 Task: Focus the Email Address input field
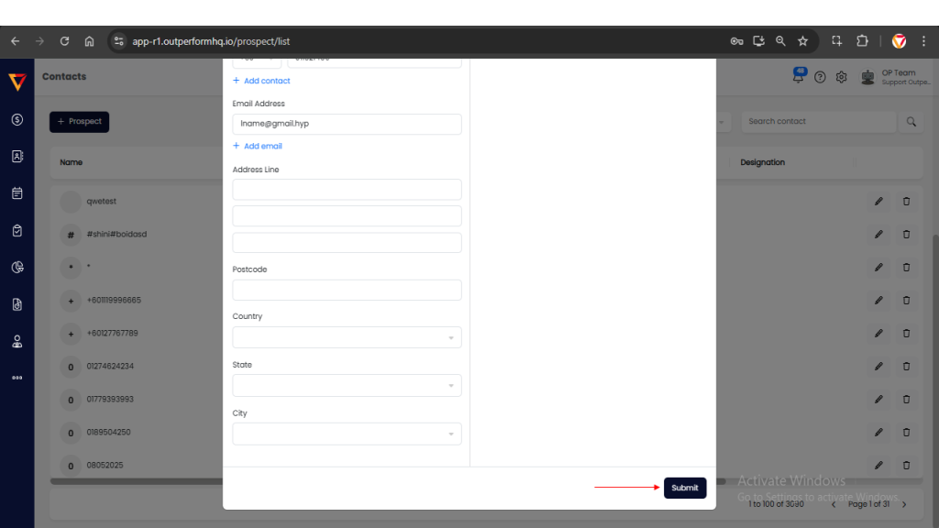[347, 124]
